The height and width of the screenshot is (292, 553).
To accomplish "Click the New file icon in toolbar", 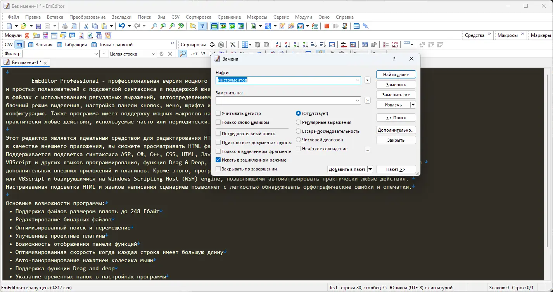I will pyautogui.click(x=9, y=26).
